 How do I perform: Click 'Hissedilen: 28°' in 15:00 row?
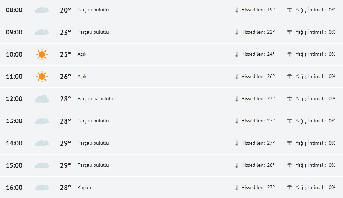(x=258, y=165)
